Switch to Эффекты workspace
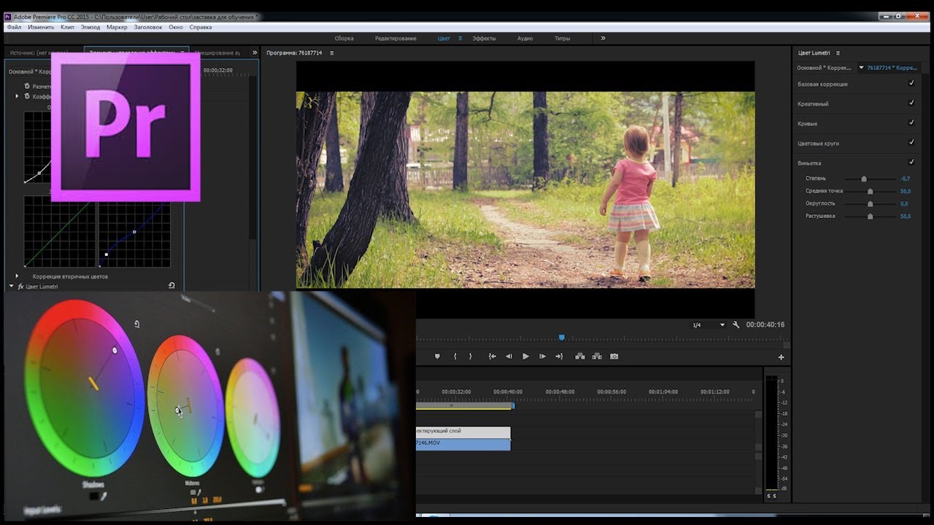 (484, 38)
